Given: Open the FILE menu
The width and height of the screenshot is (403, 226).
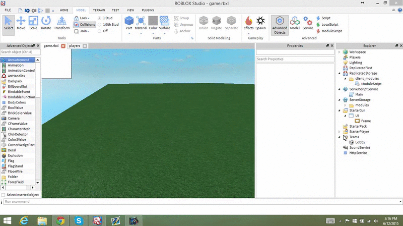Looking at the screenshot, I should [x=8, y=10].
